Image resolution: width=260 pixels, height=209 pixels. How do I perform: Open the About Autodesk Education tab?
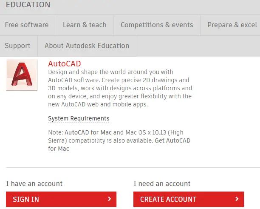(87, 46)
